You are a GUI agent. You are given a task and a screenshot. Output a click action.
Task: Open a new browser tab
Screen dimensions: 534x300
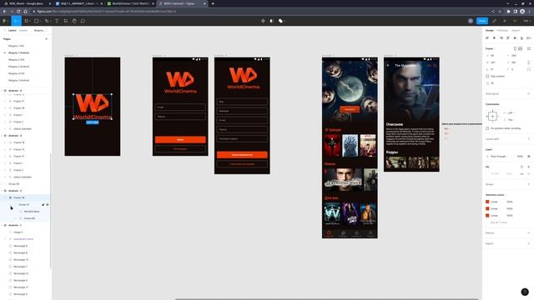pyautogui.click(x=213, y=3)
